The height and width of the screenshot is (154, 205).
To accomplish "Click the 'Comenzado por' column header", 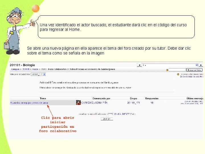I will coord(101,98).
